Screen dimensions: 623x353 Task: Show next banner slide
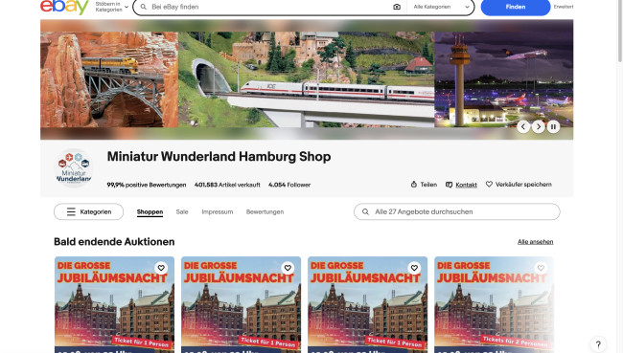click(539, 127)
